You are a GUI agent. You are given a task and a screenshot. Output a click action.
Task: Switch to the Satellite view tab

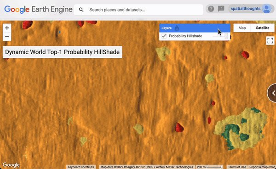pos(263,28)
